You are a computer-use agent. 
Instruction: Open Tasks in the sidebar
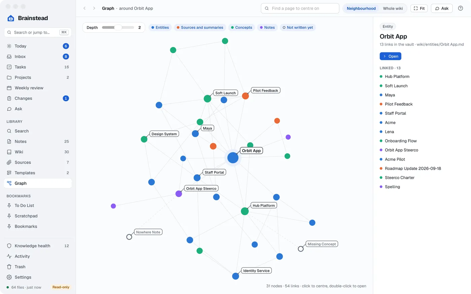[38, 67]
